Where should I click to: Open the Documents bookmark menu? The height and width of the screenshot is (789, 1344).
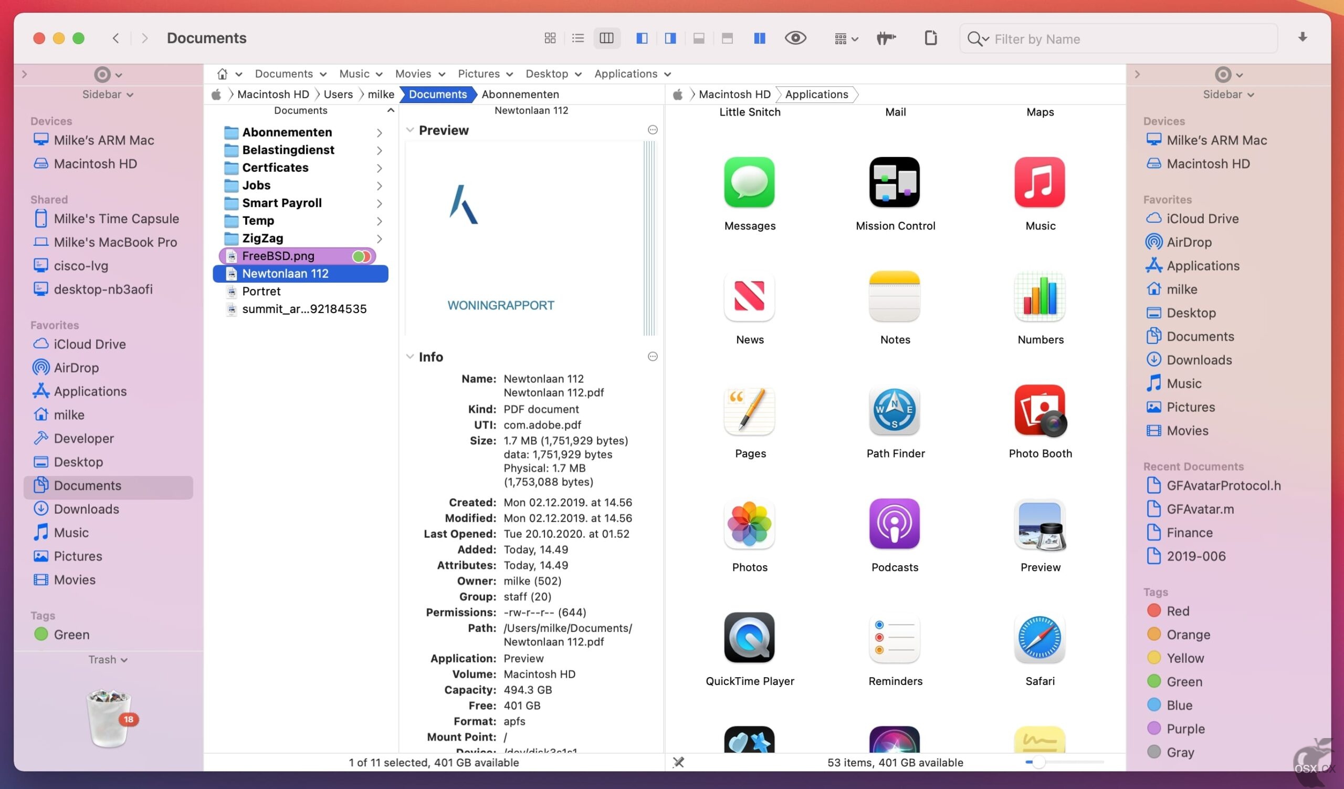point(290,74)
